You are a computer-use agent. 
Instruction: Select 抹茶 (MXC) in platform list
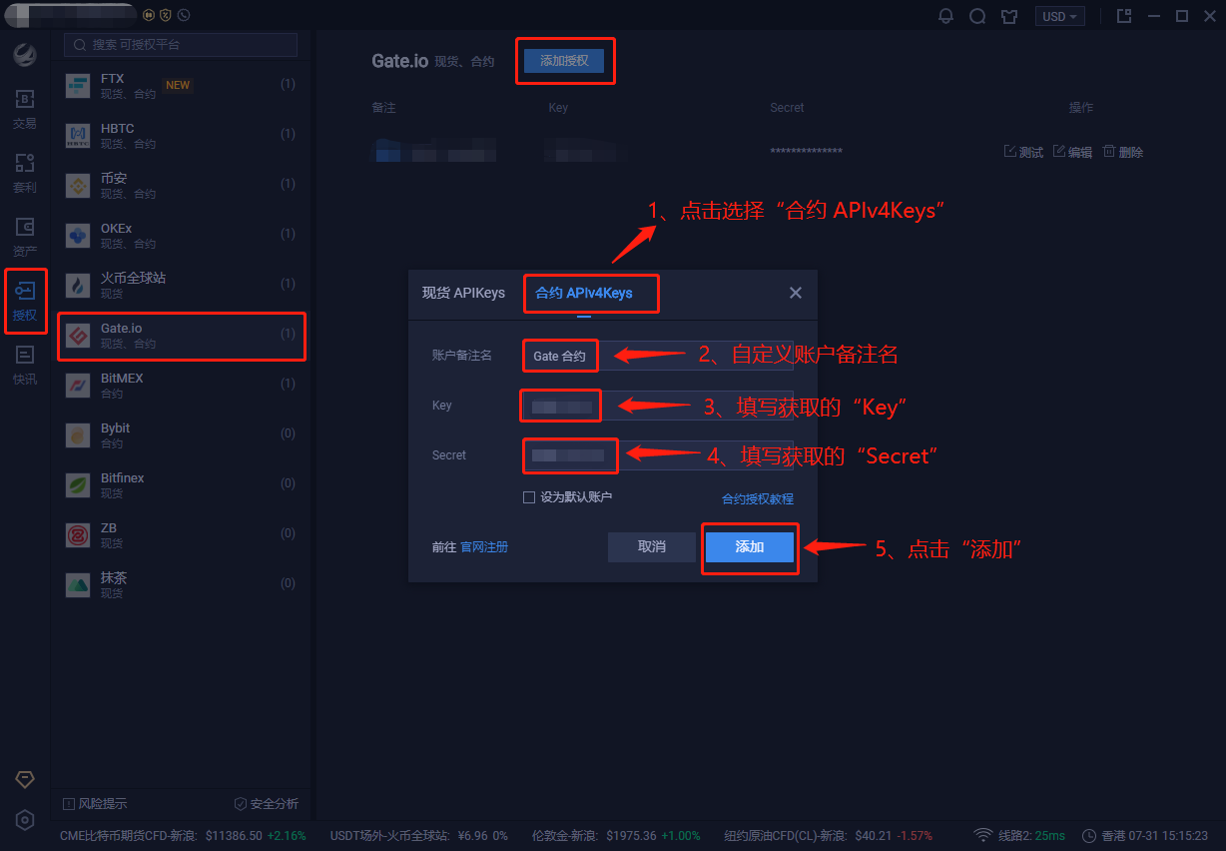coord(181,585)
